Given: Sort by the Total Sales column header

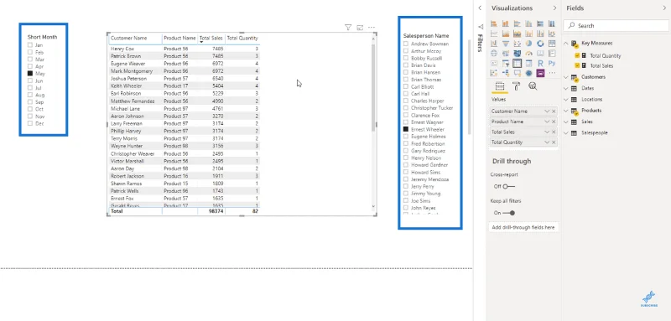Looking at the screenshot, I should click(211, 38).
